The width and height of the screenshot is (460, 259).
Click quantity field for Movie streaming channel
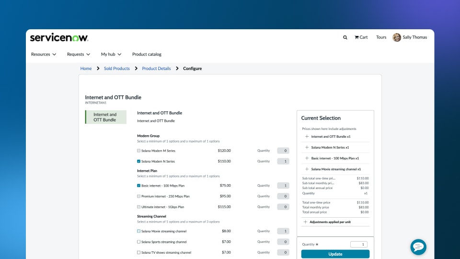(x=283, y=231)
